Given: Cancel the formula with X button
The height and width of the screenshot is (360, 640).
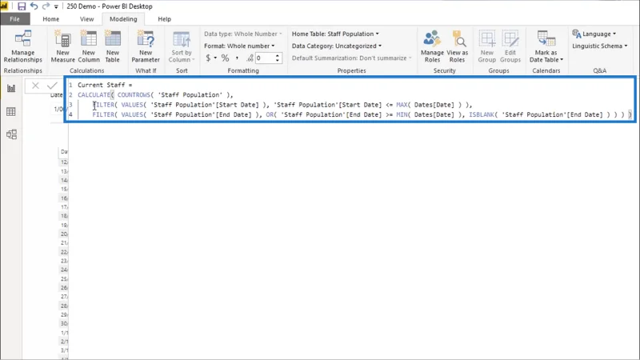Looking at the screenshot, I should coord(35,86).
